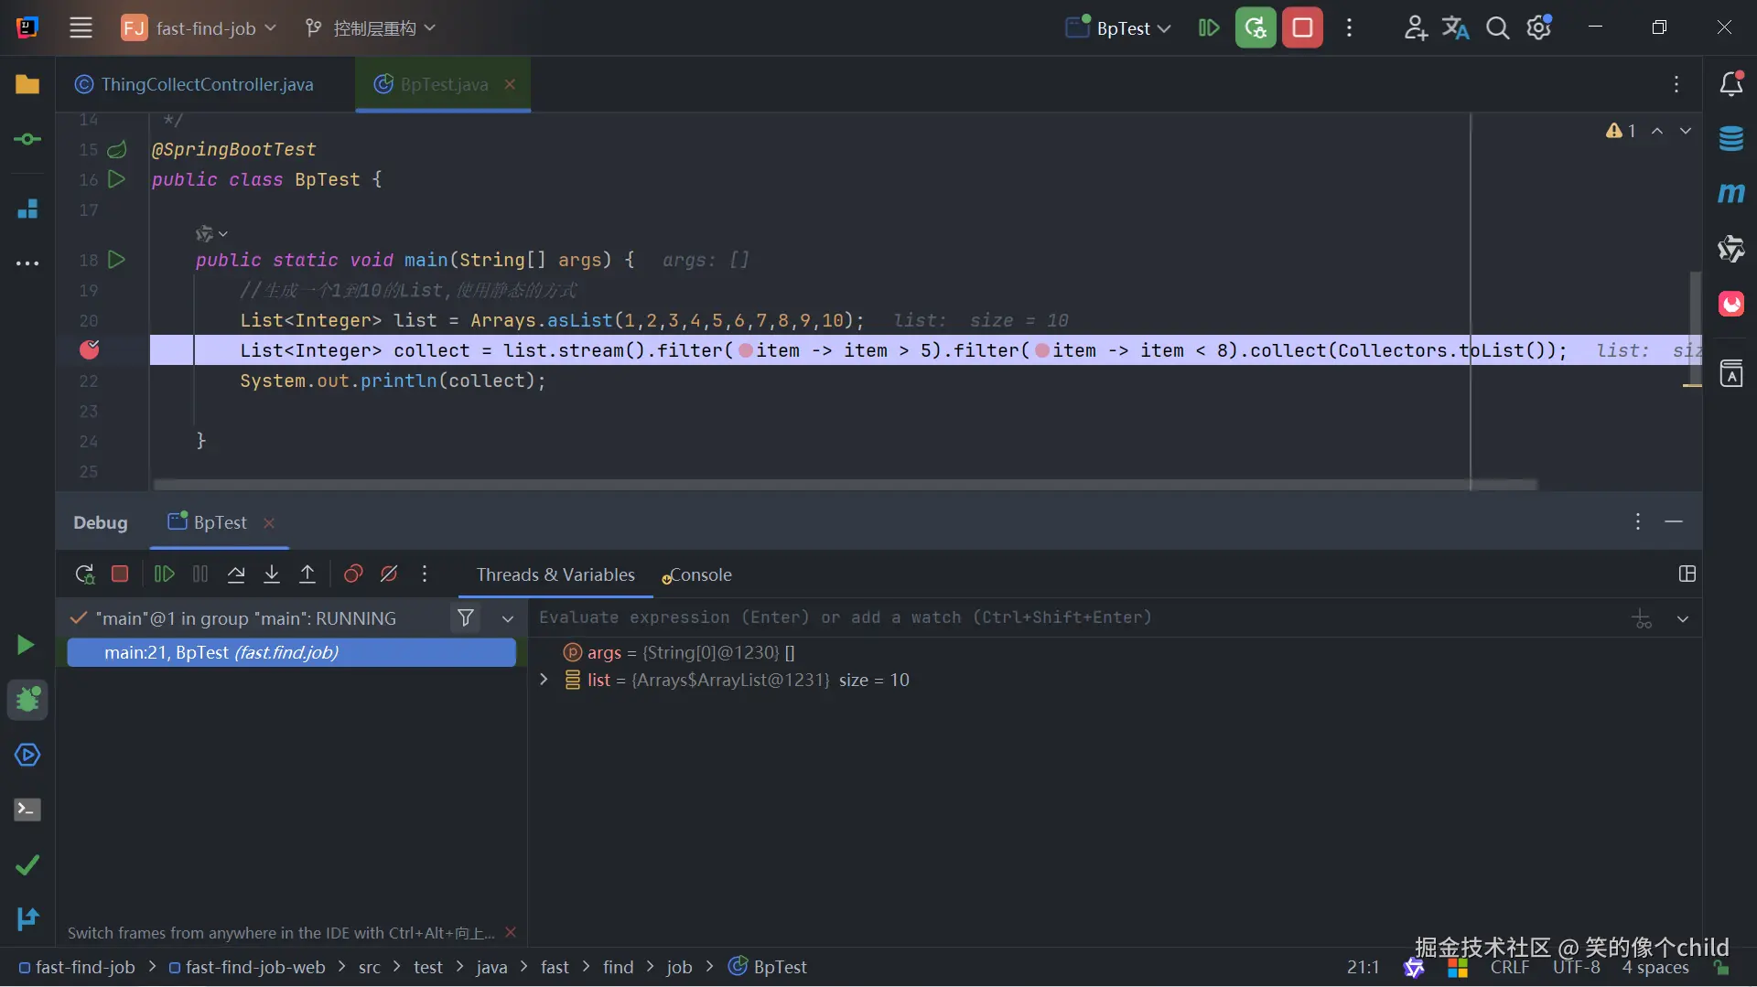Click BpTest breadcrumb in status bar
Viewport: 1757px width, 987px height.
click(x=768, y=967)
